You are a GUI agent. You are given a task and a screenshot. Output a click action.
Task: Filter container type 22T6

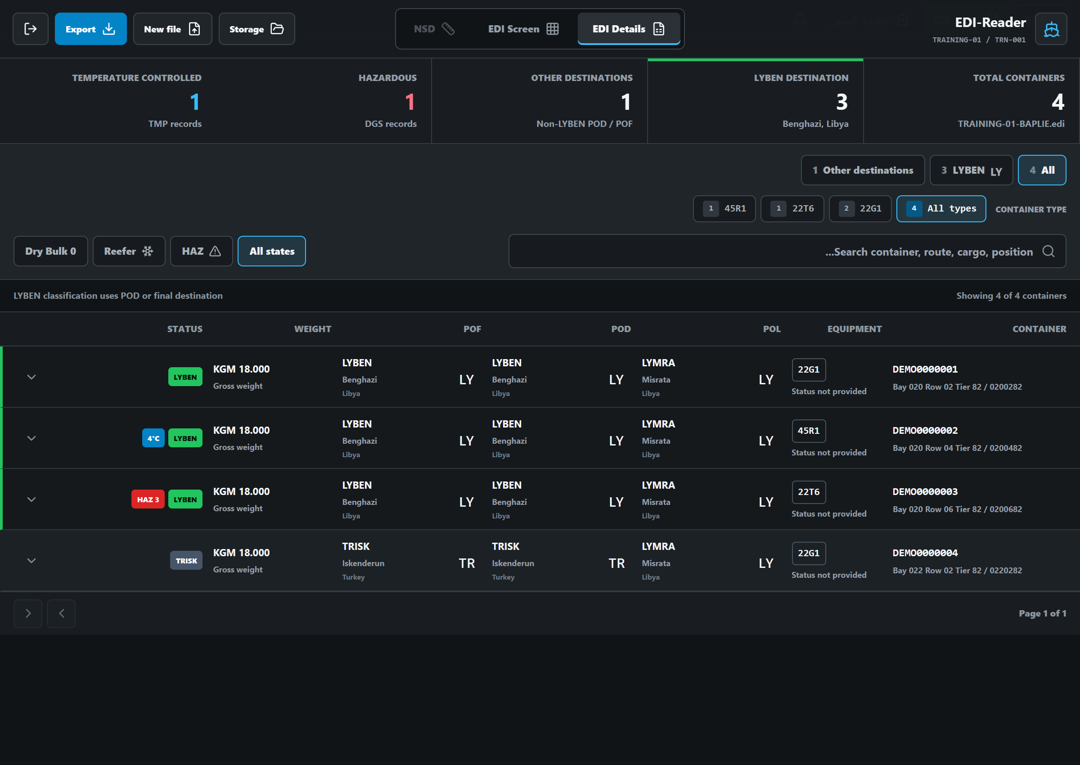792,209
